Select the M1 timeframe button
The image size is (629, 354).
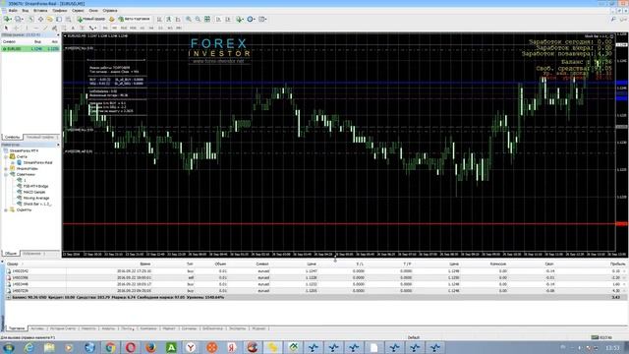point(105,28)
